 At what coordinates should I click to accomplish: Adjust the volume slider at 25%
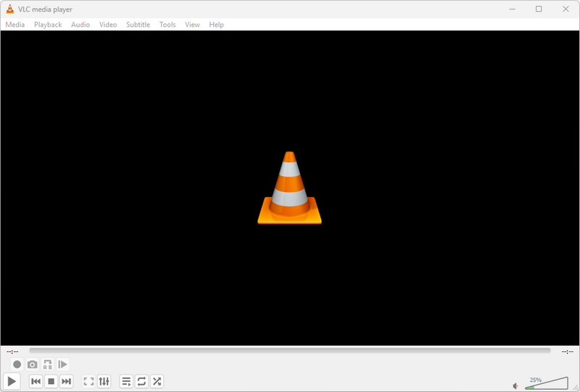click(x=547, y=383)
